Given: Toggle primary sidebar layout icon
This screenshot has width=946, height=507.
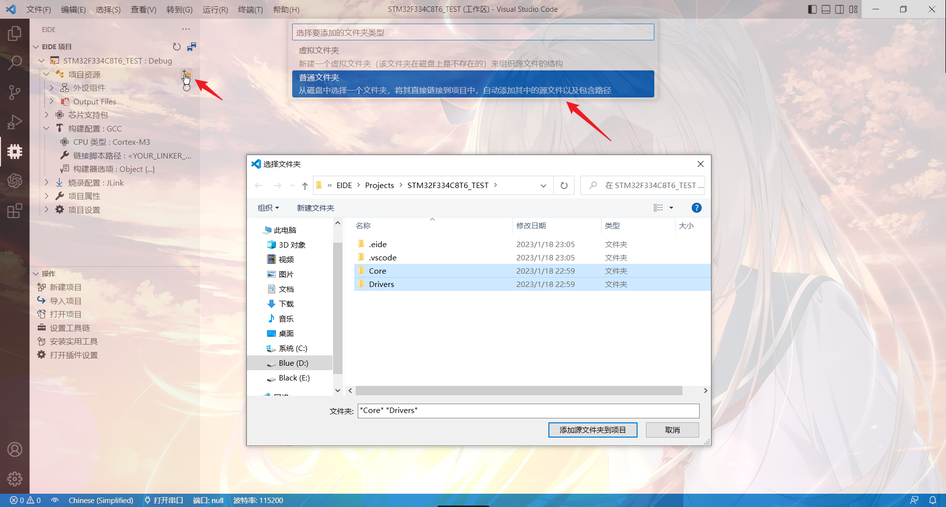Looking at the screenshot, I should point(812,9).
